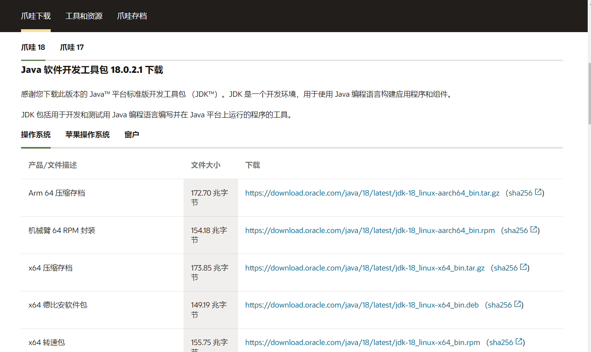This screenshot has height=352, width=591.
Task: Click external-link icon beside aarch64 rpm sha256
Action: 534,229
